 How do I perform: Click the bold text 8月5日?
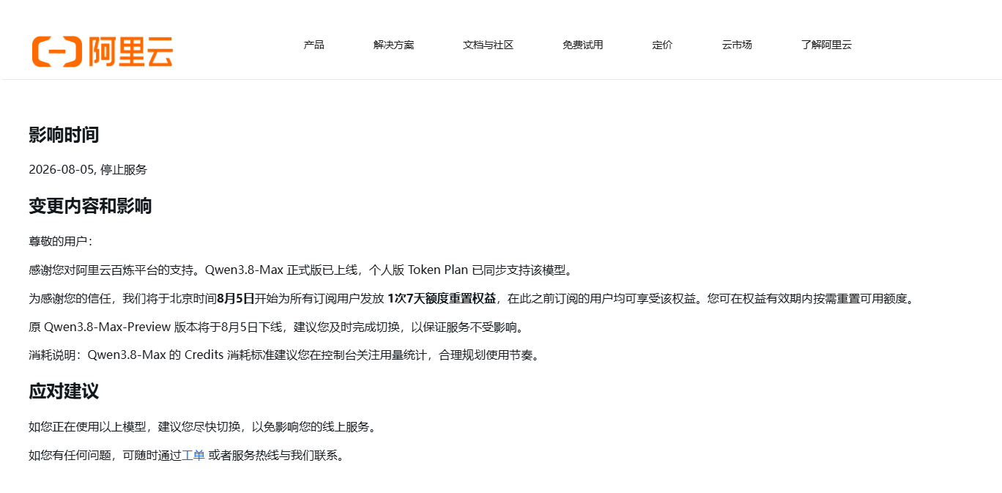pyautogui.click(x=236, y=299)
